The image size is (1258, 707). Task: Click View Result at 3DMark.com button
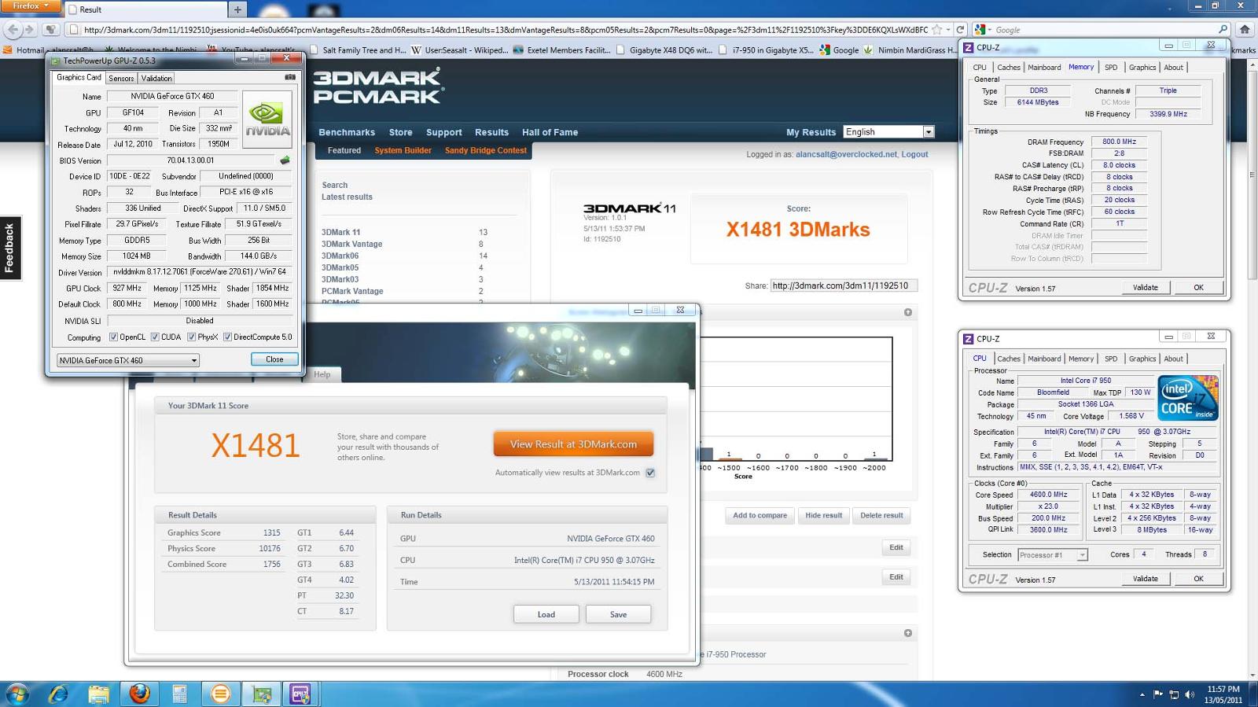point(573,444)
